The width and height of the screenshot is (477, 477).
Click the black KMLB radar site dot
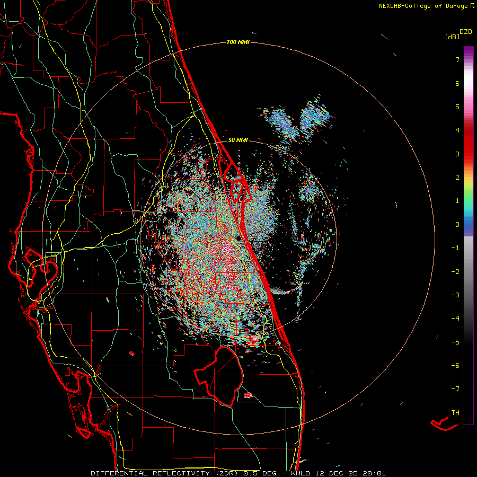click(x=238, y=238)
